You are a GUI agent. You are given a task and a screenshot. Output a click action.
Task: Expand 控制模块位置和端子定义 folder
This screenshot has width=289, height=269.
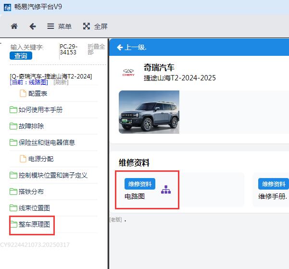pos(49,175)
